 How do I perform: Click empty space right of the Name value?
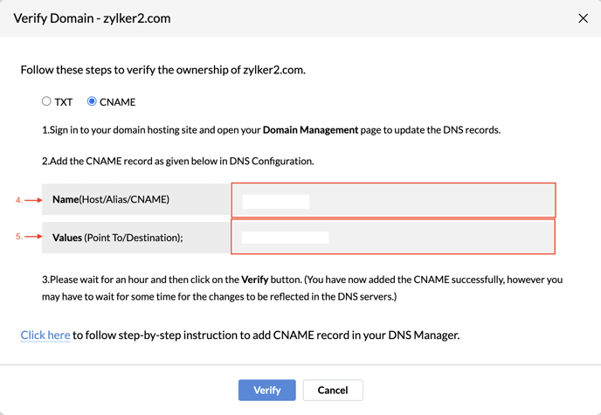437,200
